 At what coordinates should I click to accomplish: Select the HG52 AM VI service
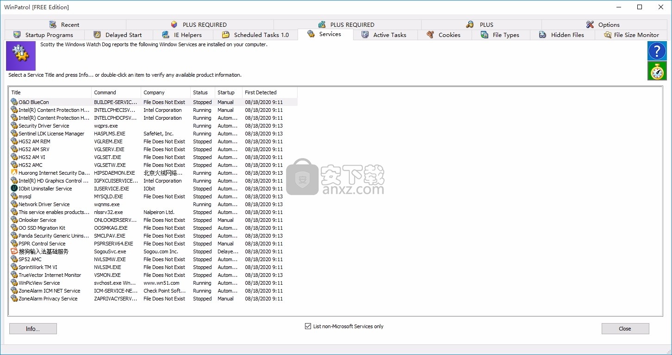coord(153,157)
